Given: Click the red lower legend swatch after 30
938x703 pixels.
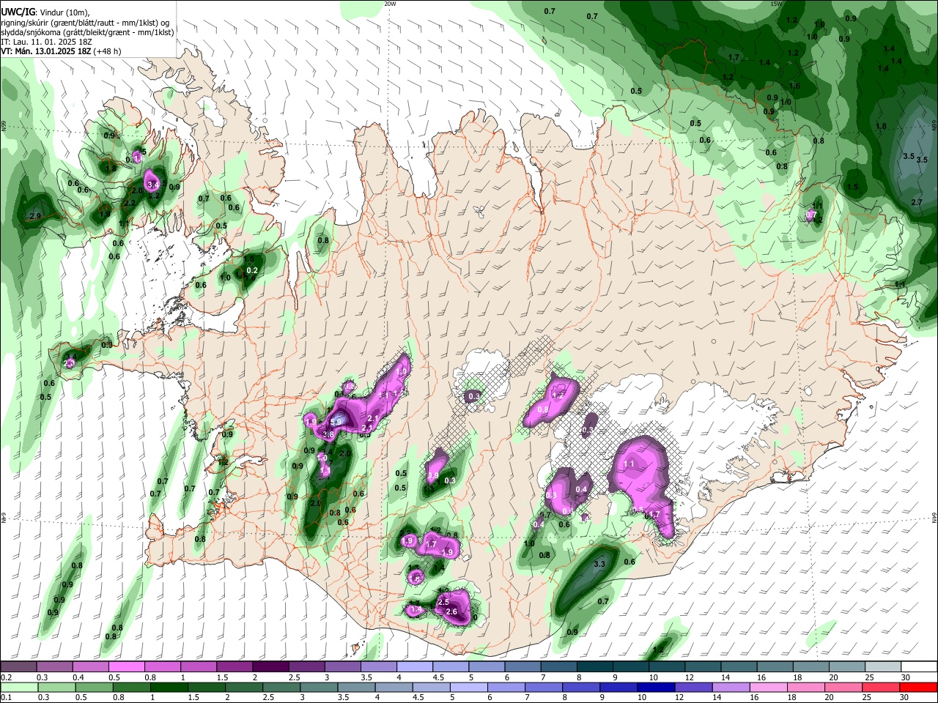Looking at the screenshot, I should pos(919,687).
